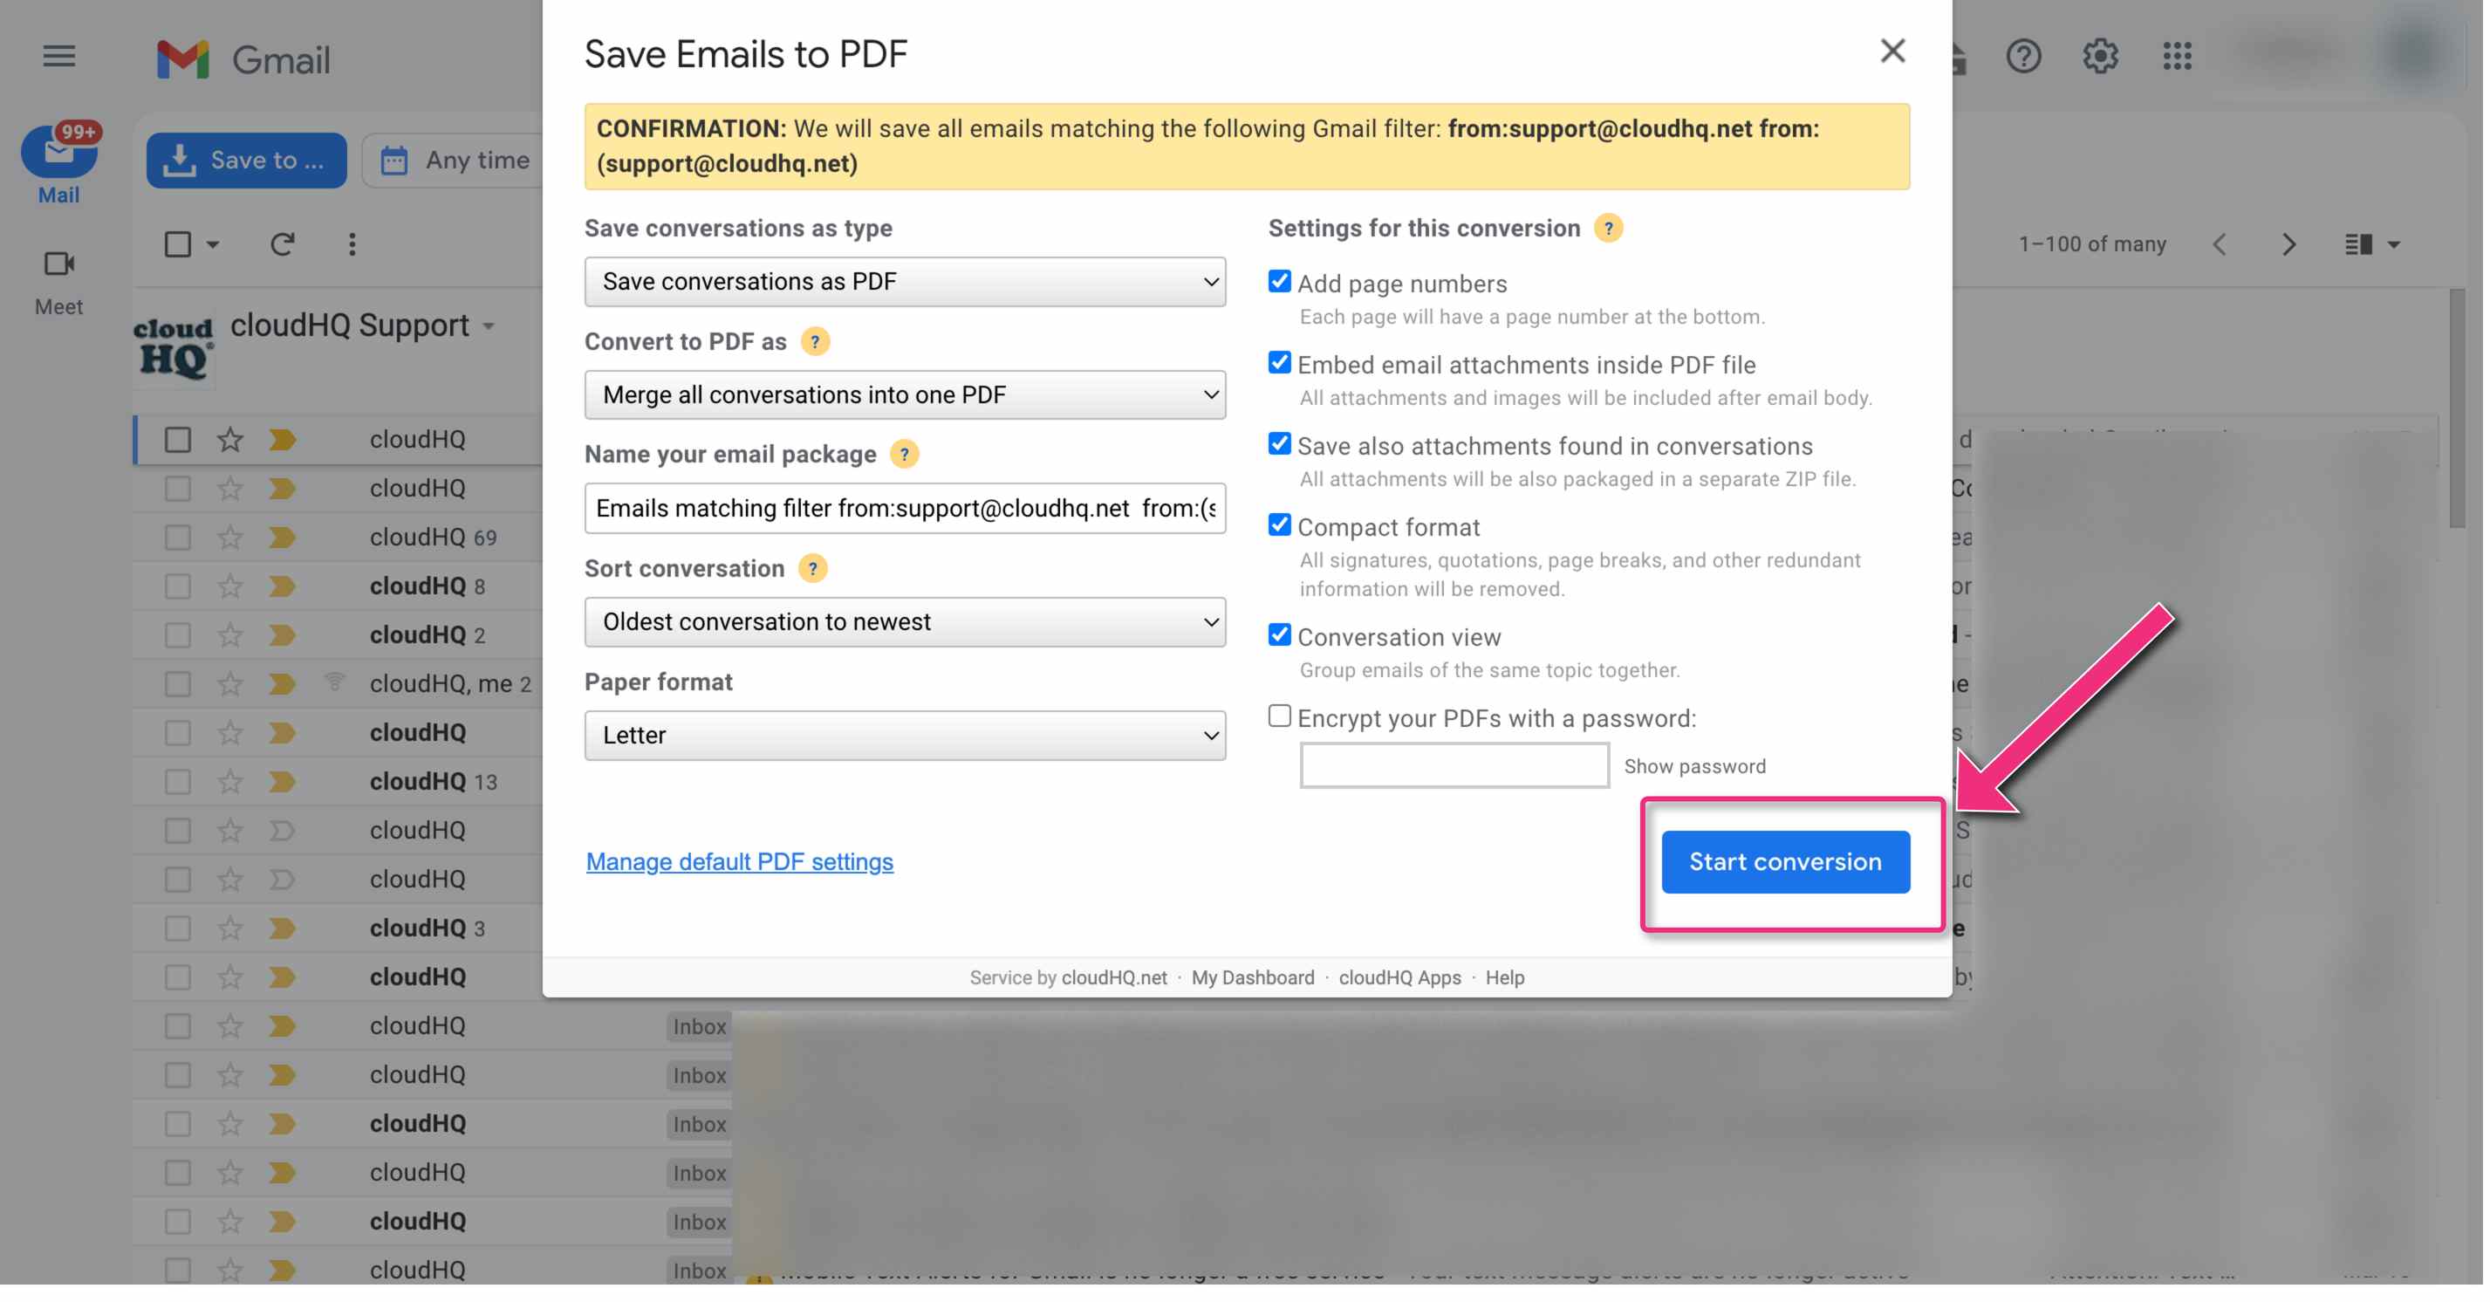Go to the older emails page

(x=2288, y=243)
